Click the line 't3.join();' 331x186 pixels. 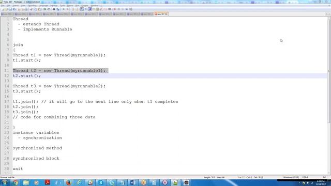tap(25, 112)
